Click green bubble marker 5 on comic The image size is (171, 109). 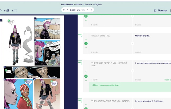point(51,81)
